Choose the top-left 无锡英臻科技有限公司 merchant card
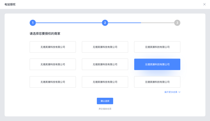Viewport: 210px width, 121px height. [x=53, y=47]
